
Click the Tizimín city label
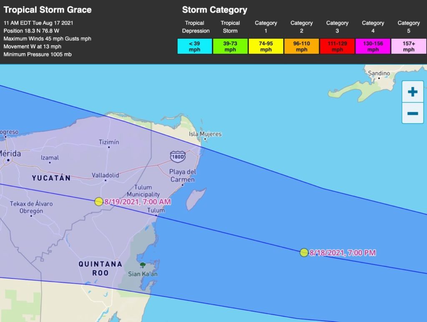point(109,142)
